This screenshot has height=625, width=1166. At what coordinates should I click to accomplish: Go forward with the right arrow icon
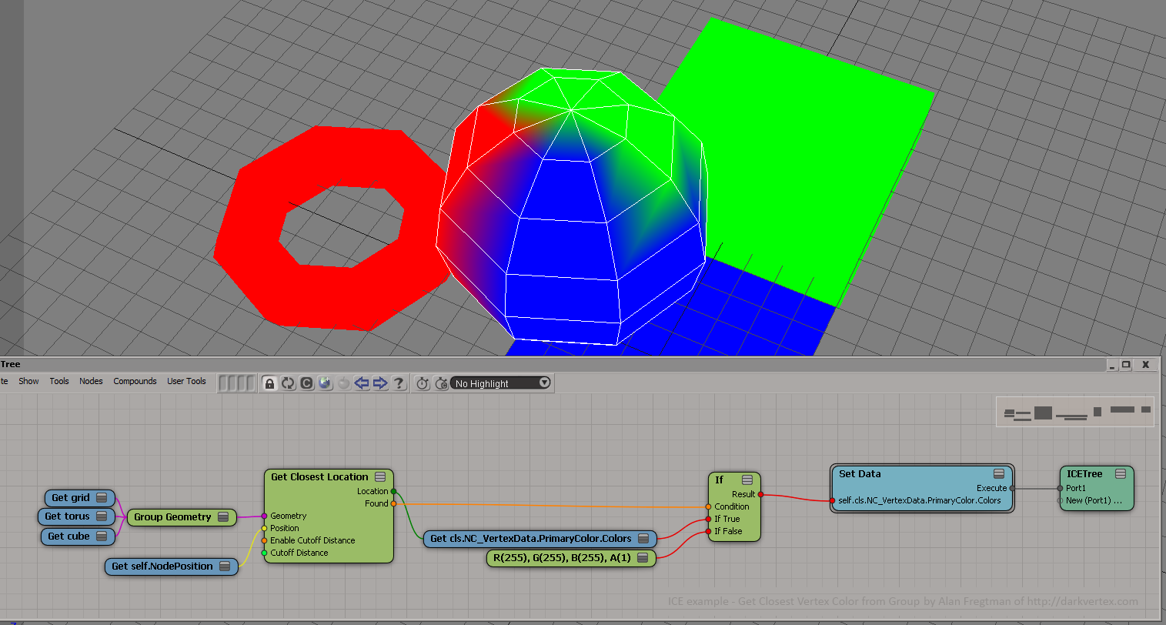tap(380, 383)
